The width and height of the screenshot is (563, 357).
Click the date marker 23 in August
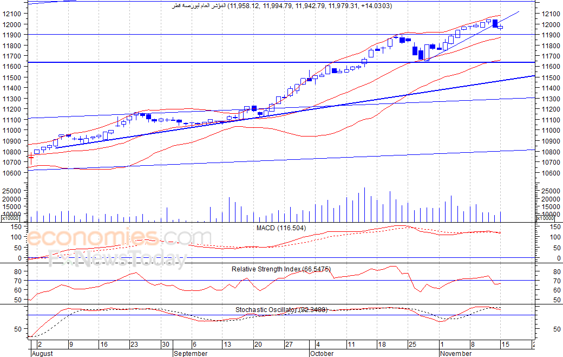134,345
